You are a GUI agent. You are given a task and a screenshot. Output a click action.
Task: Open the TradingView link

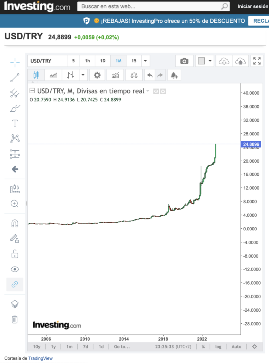tap(40, 358)
